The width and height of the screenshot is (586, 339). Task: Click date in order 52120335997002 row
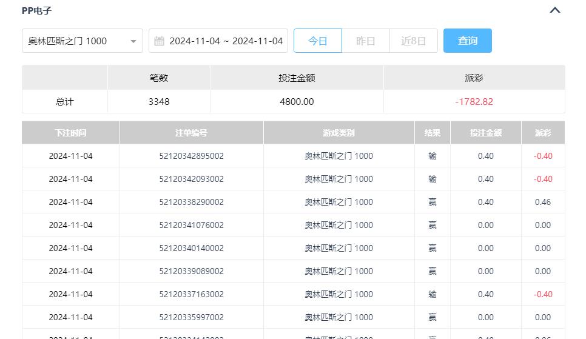tap(70, 317)
